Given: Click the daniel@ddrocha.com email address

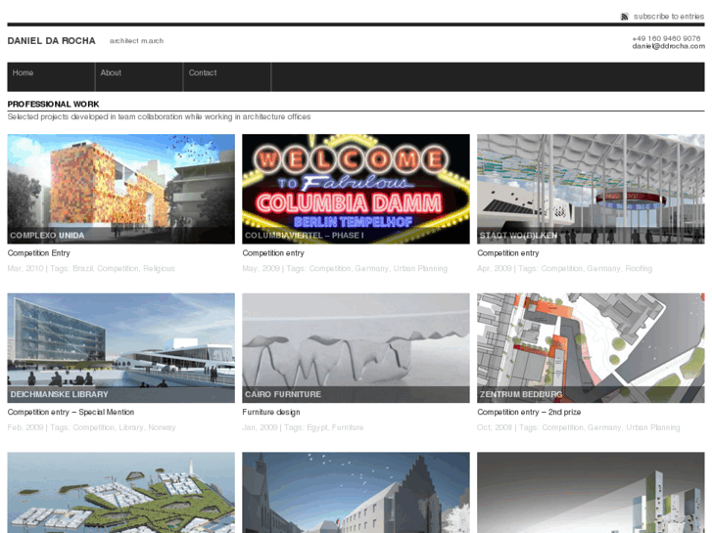Looking at the screenshot, I should 668,46.
